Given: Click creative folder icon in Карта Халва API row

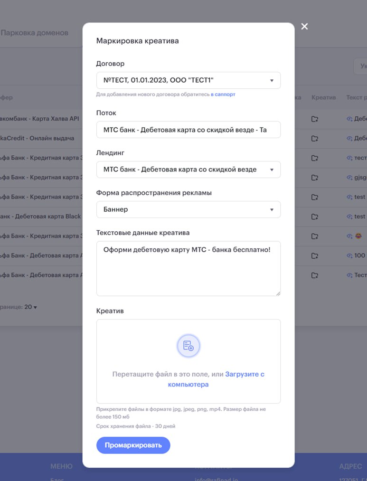Looking at the screenshot, I should pyautogui.click(x=315, y=119).
